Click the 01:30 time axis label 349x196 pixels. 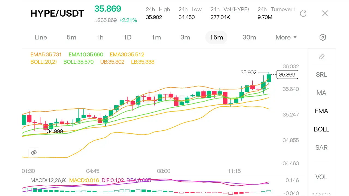tap(28, 171)
